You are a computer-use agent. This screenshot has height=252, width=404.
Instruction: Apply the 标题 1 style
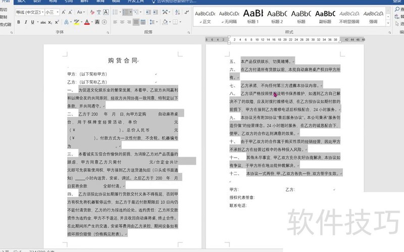click(253, 17)
